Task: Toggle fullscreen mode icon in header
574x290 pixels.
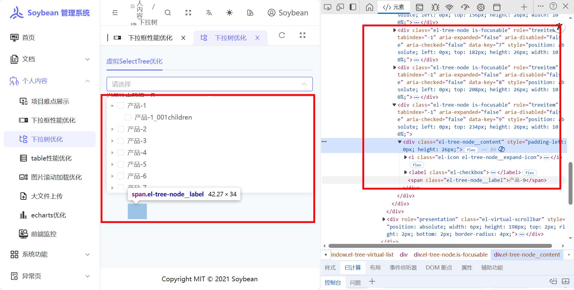Action: point(188,13)
